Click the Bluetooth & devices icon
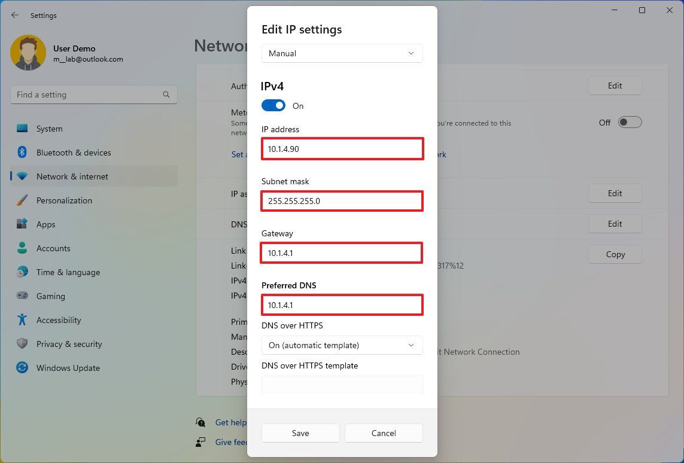 coord(22,152)
